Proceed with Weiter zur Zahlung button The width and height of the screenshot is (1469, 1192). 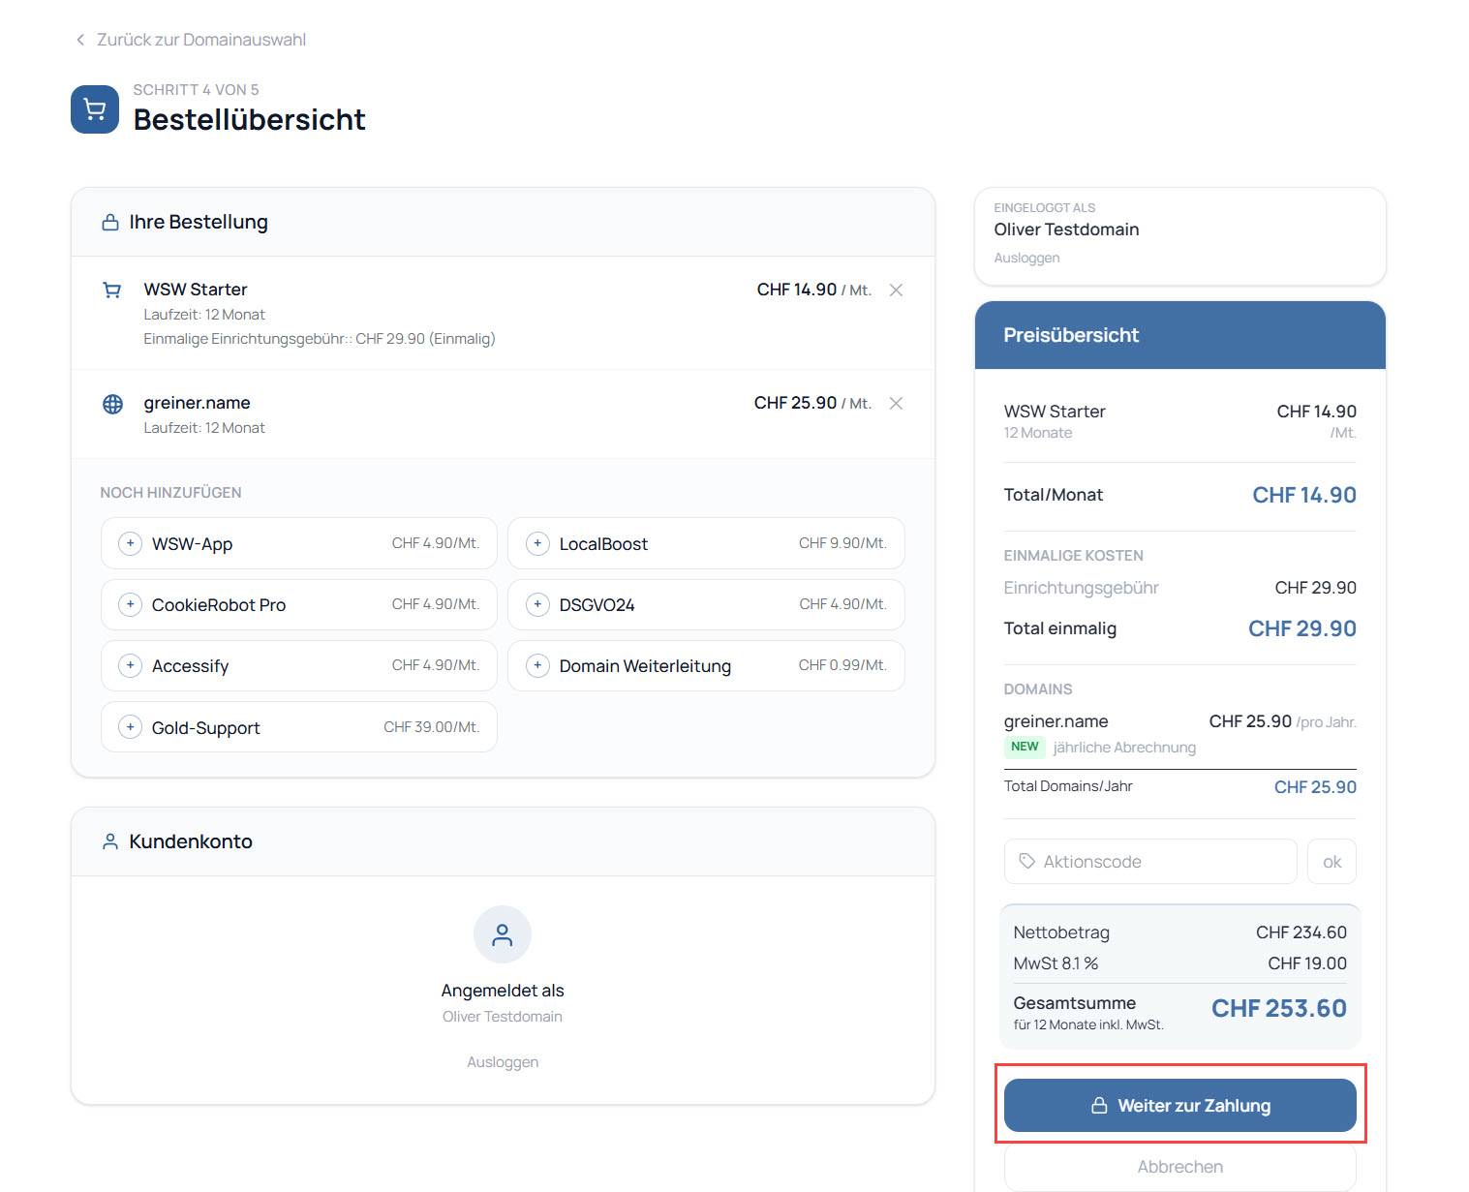click(x=1179, y=1106)
